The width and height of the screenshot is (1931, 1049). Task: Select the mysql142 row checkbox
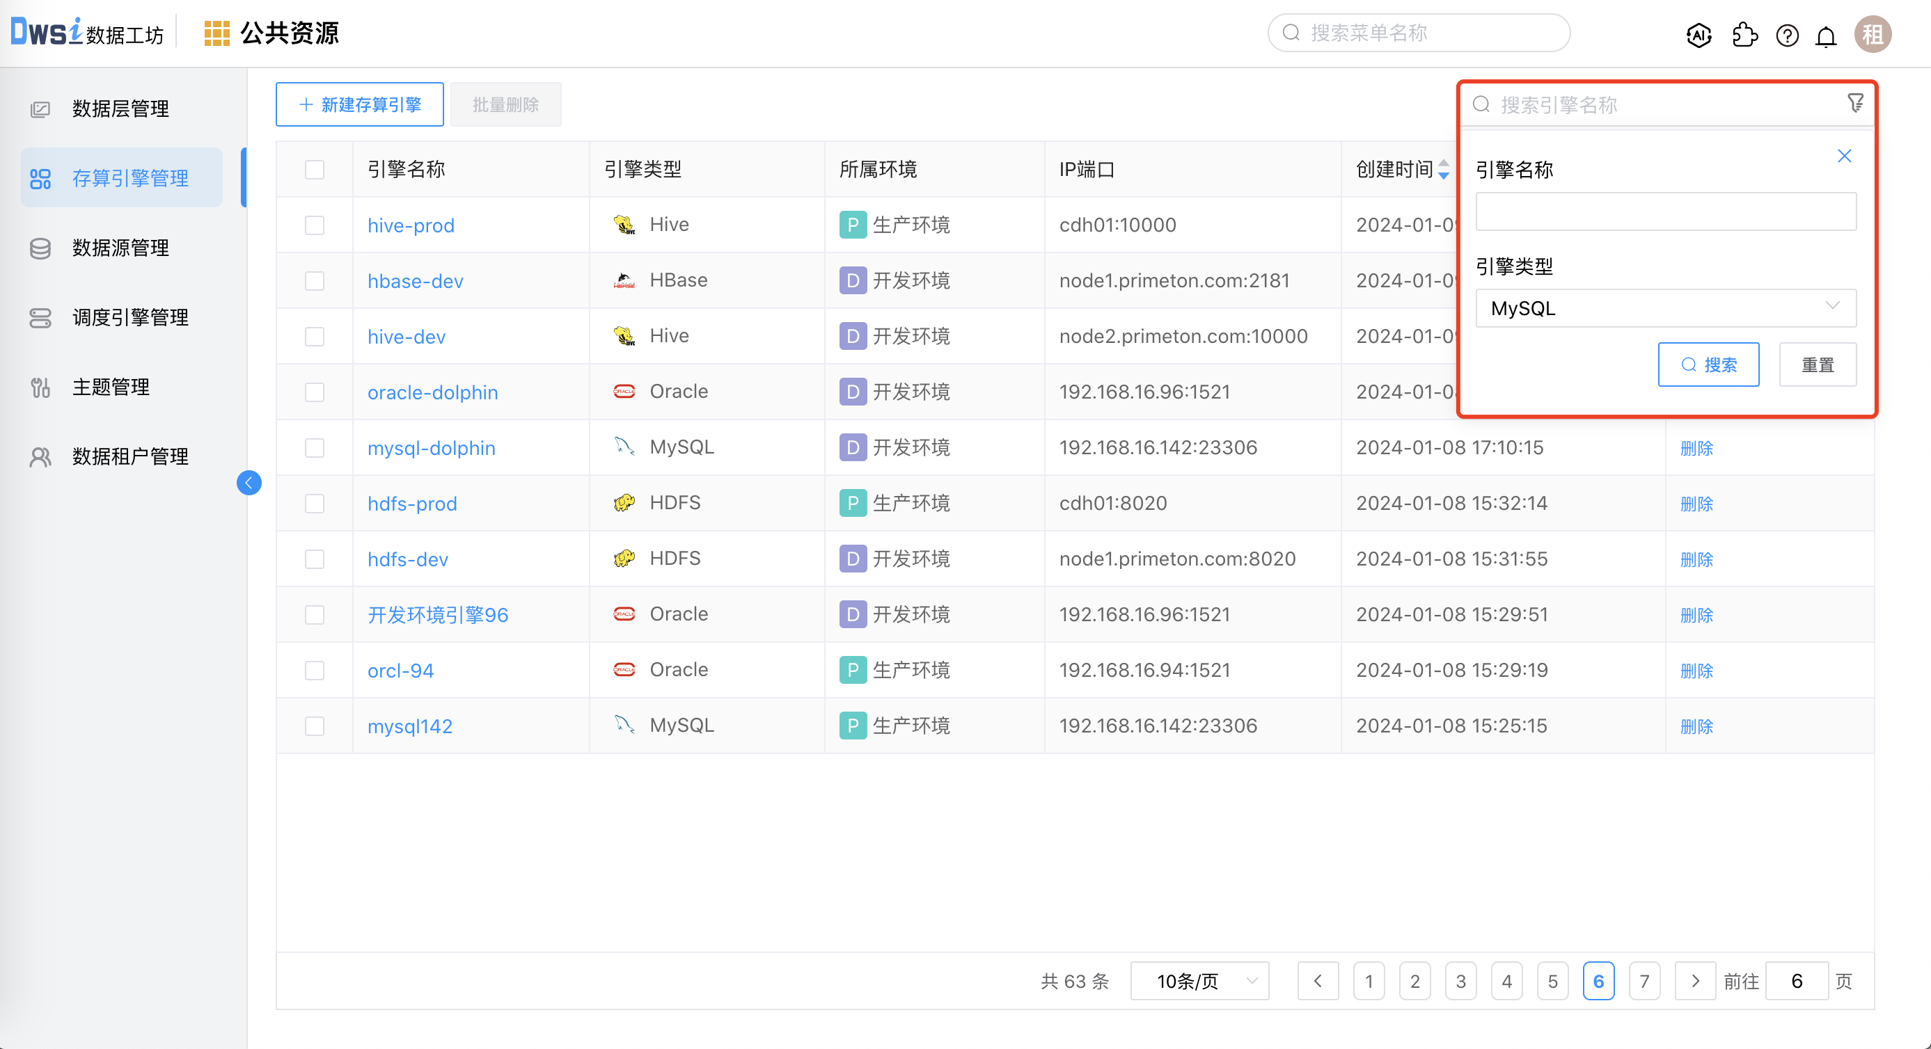315,726
